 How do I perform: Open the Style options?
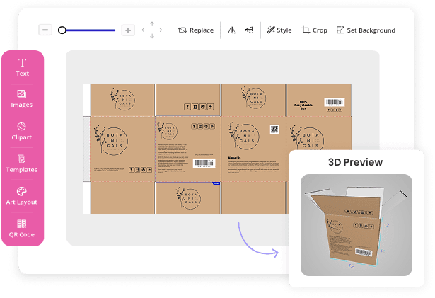279,30
